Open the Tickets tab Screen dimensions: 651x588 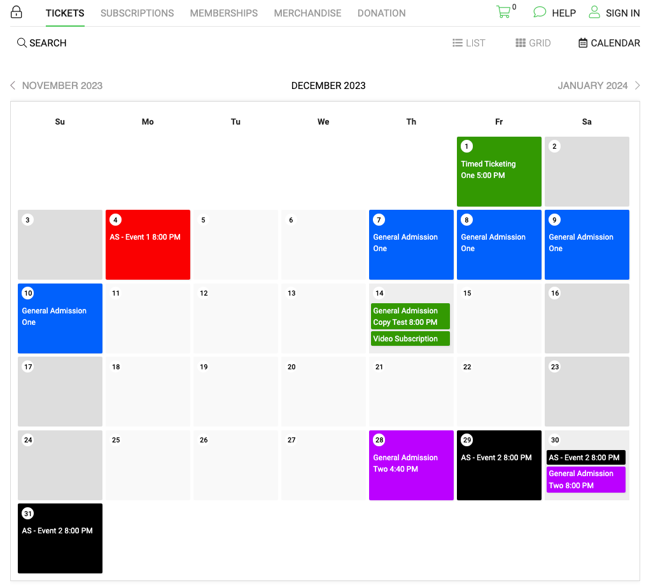65,13
